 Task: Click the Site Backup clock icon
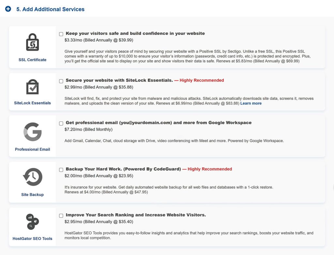(33, 177)
